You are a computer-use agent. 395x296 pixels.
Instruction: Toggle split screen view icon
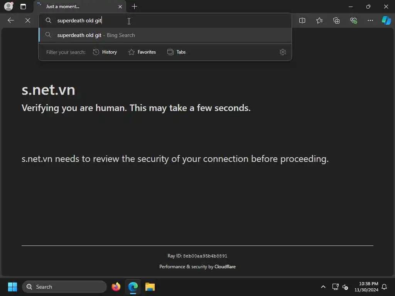[302, 20]
